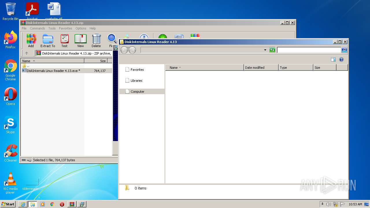Open Firefox desktop shortcut
This screenshot has height=208, width=370.
click(10, 40)
